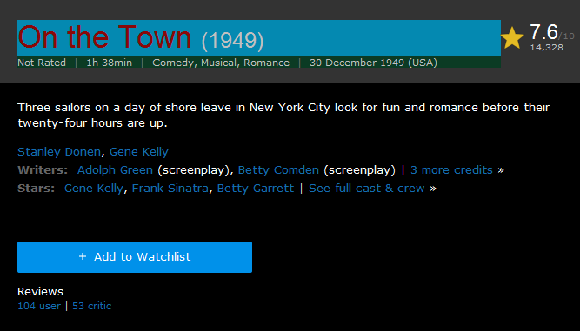Click the 14,328 ratings count
The height and width of the screenshot is (331, 580).
click(547, 48)
